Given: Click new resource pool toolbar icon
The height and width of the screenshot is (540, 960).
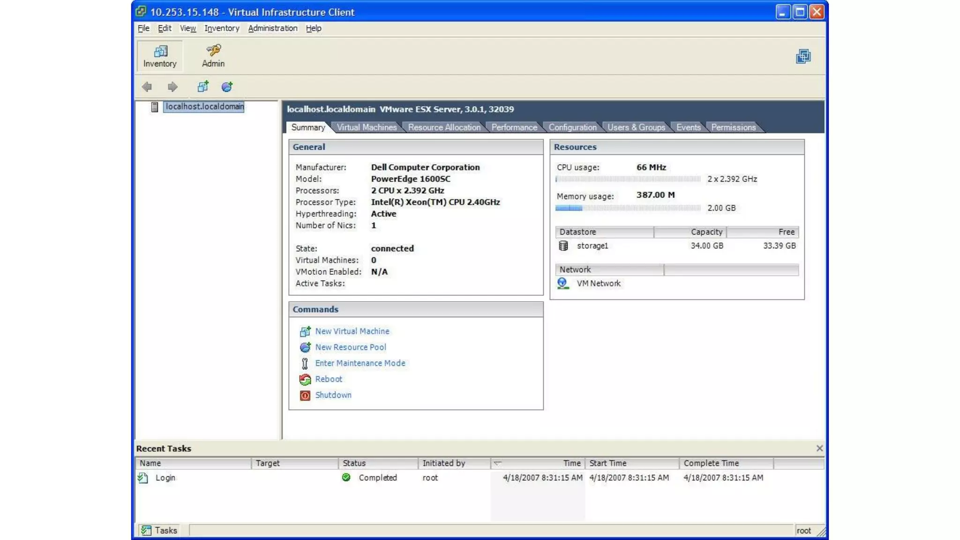Looking at the screenshot, I should pos(227,87).
